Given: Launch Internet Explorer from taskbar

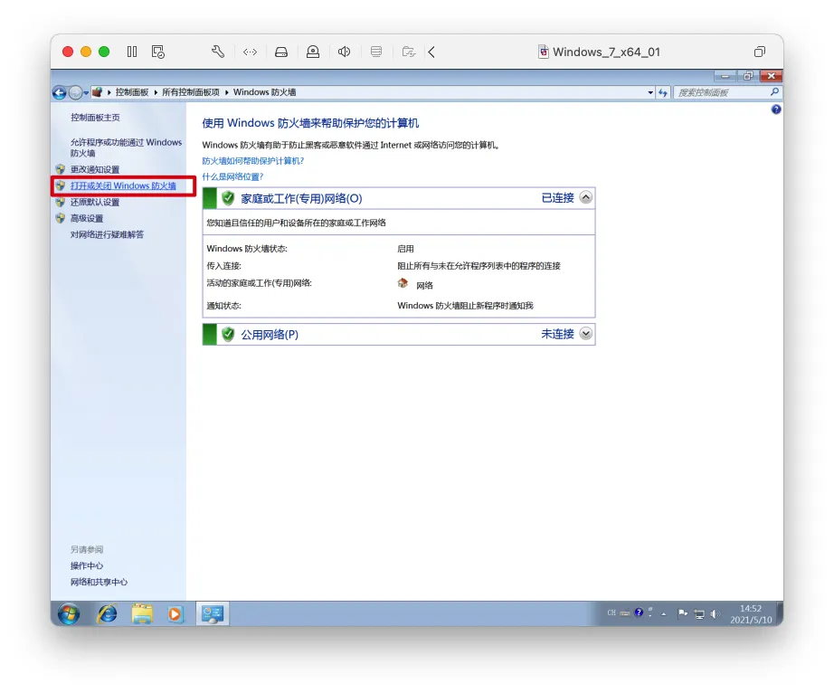Looking at the screenshot, I should [x=107, y=614].
